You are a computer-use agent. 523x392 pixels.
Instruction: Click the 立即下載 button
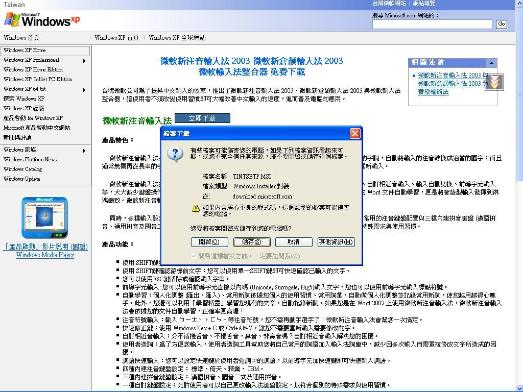[202, 118]
